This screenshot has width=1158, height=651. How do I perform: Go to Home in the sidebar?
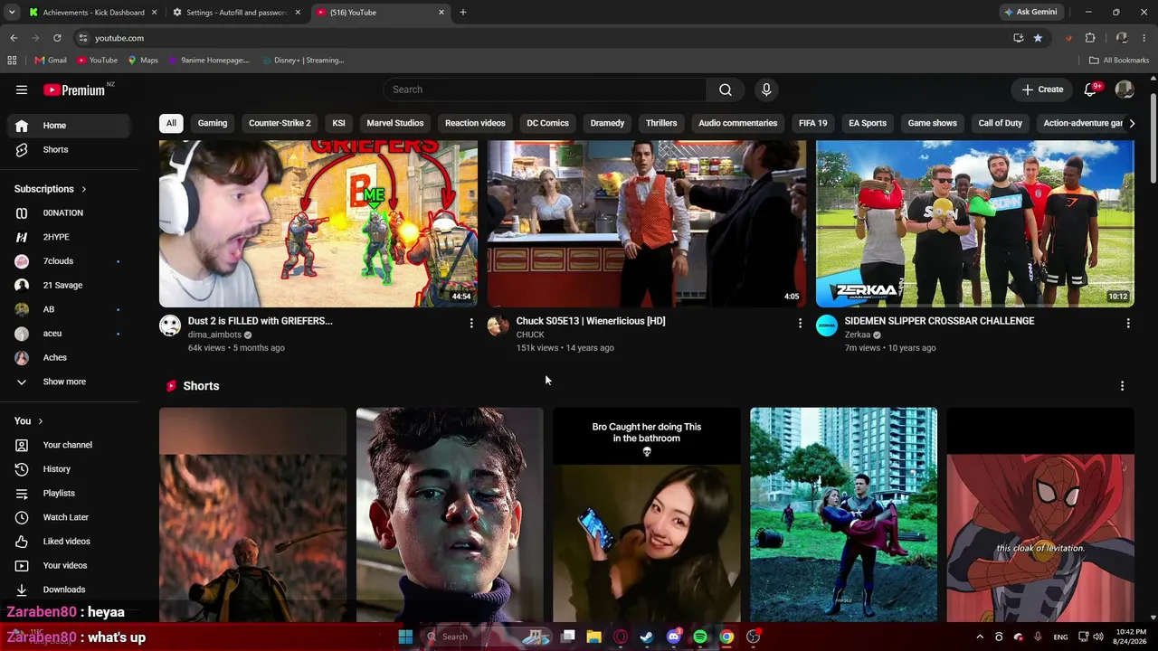[x=71, y=126]
